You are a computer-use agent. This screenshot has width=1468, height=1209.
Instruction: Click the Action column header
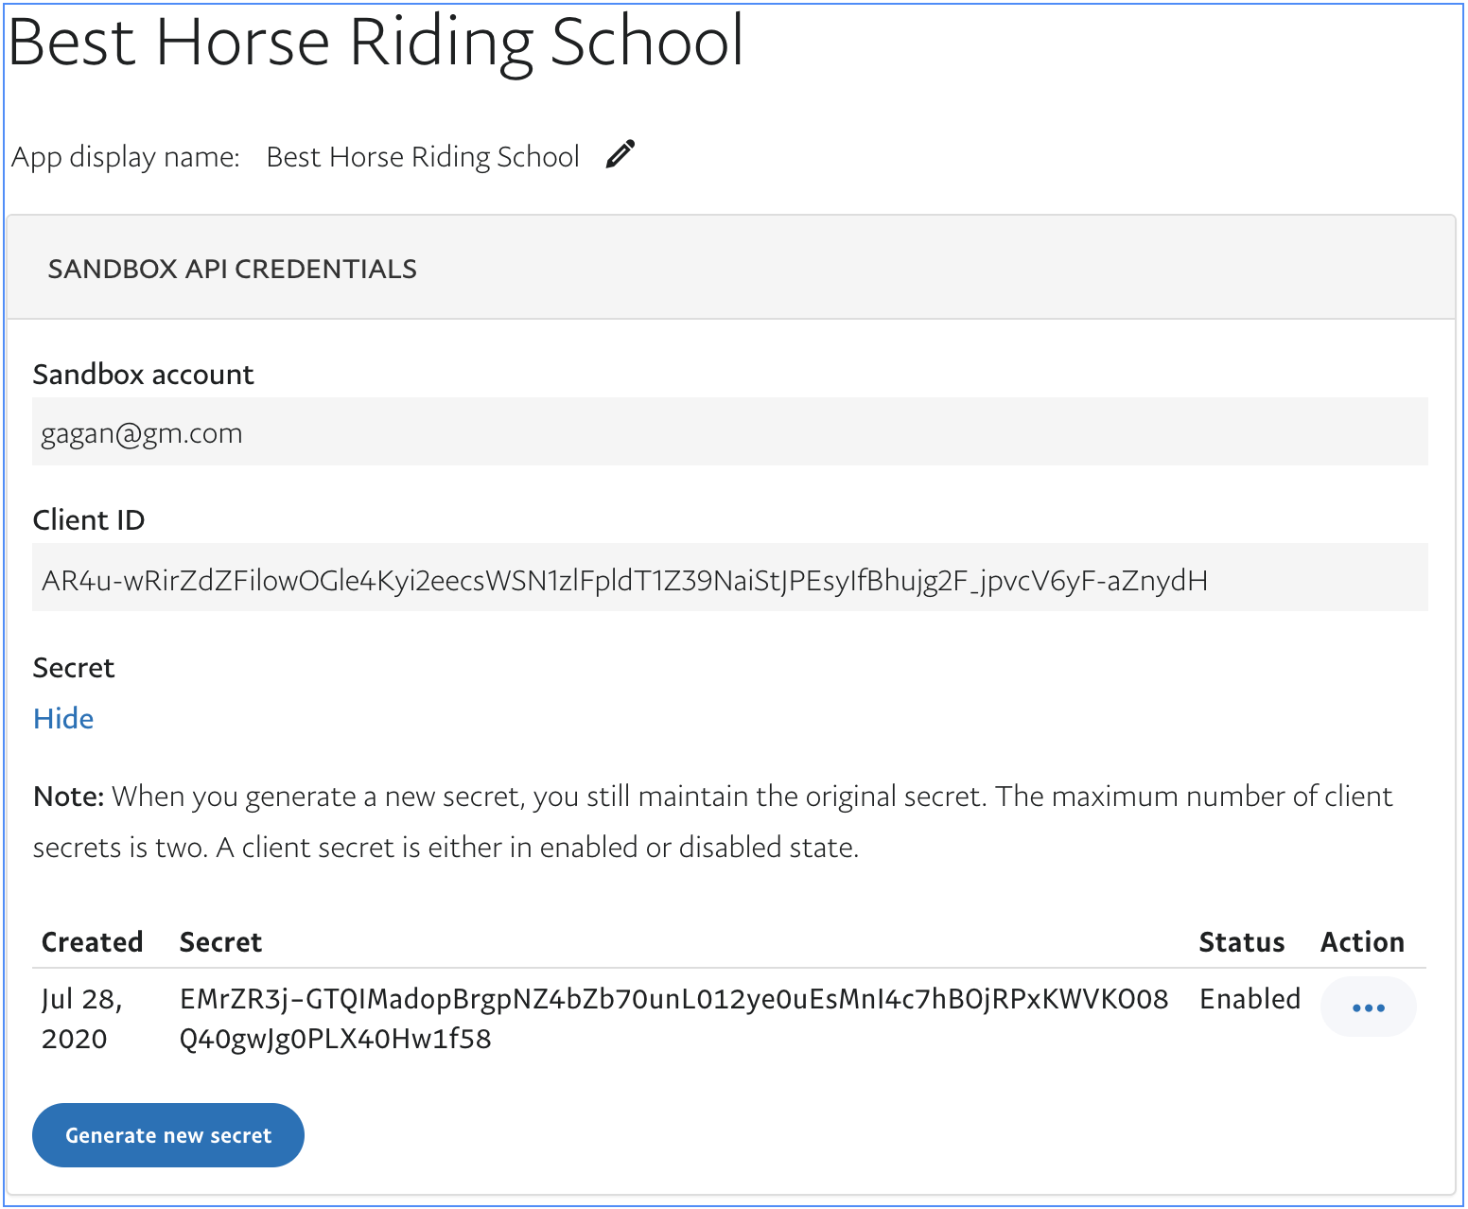[x=1362, y=942]
